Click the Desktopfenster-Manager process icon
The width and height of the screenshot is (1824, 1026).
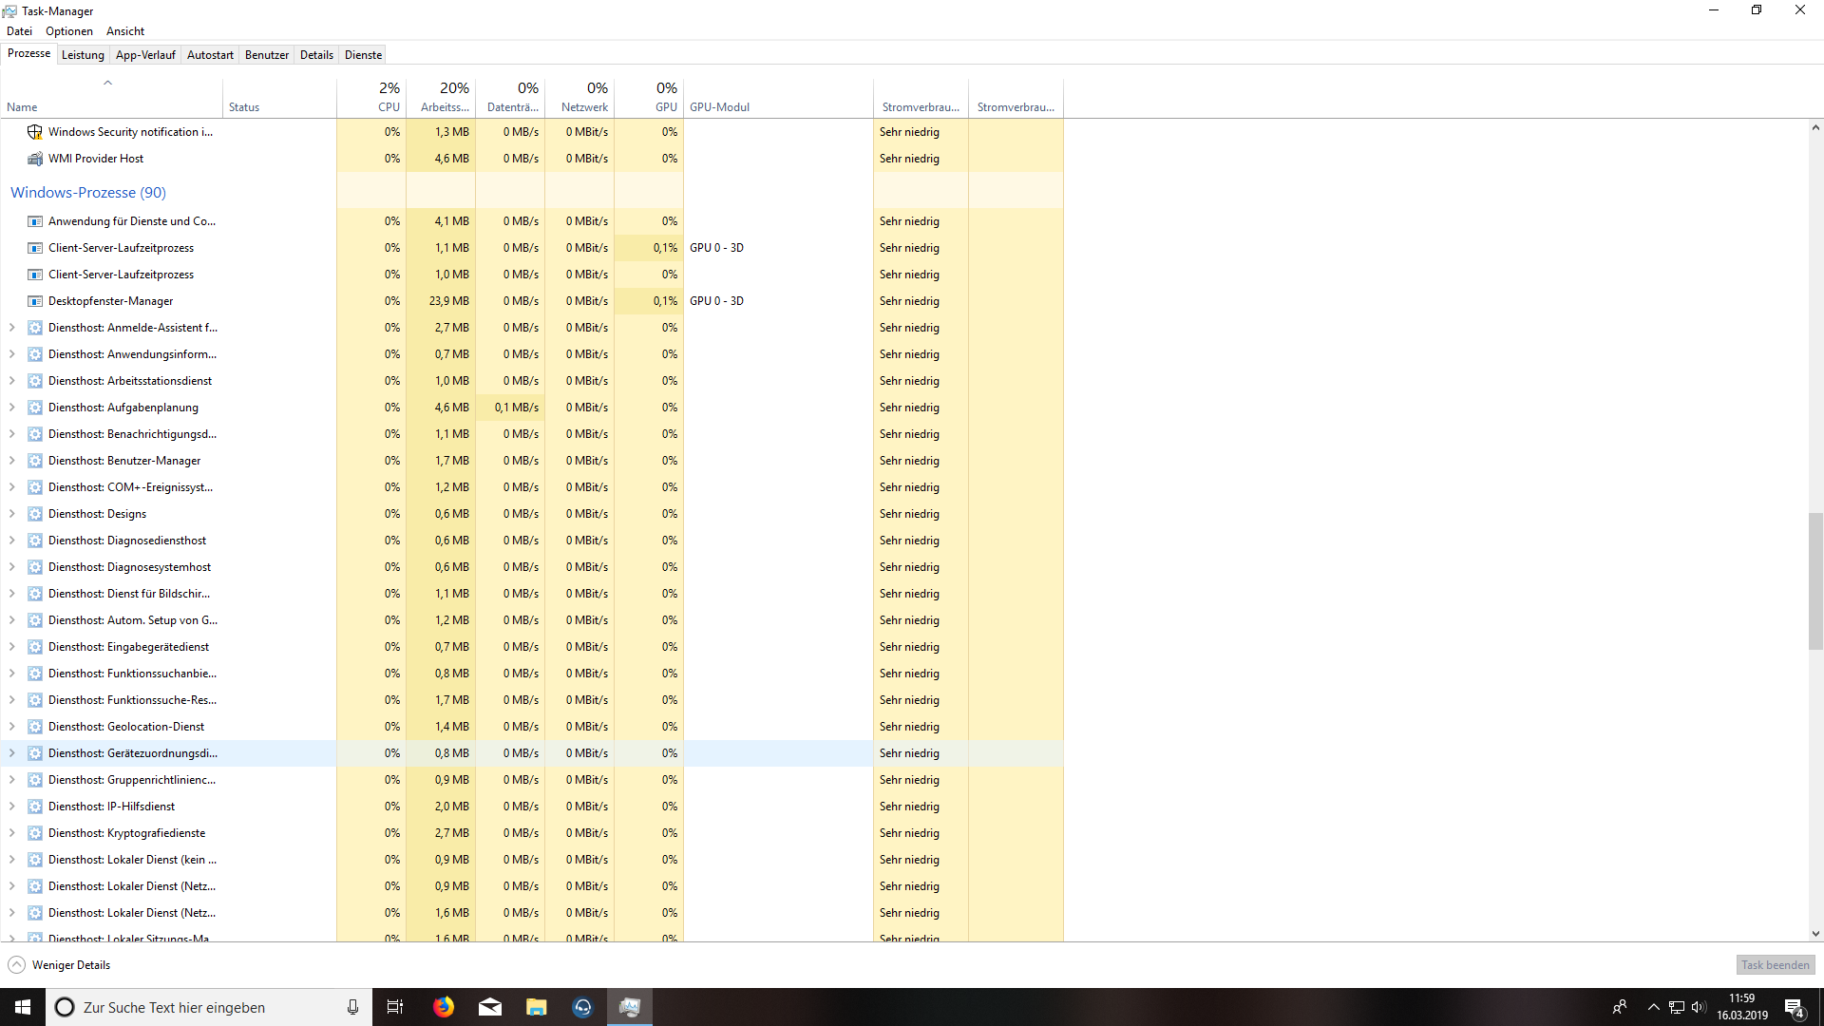pyautogui.click(x=35, y=301)
